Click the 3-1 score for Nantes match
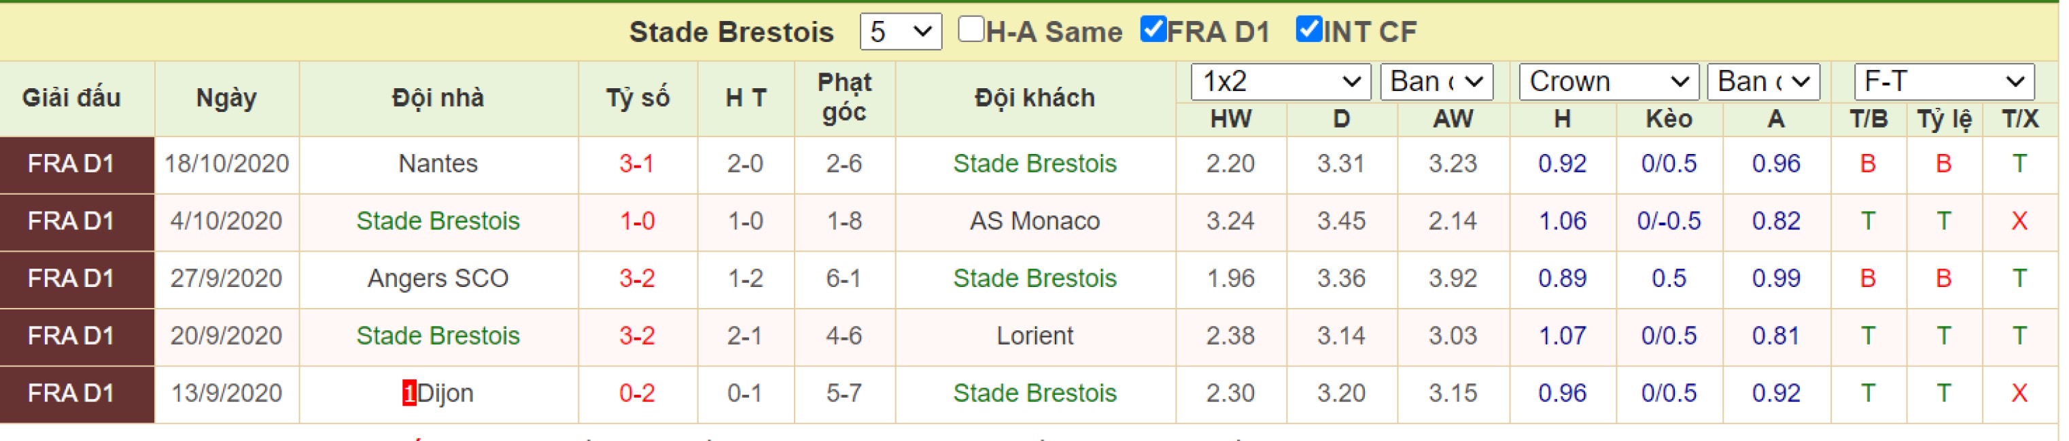Image resolution: width=2069 pixels, height=441 pixels. click(x=637, y=164)
